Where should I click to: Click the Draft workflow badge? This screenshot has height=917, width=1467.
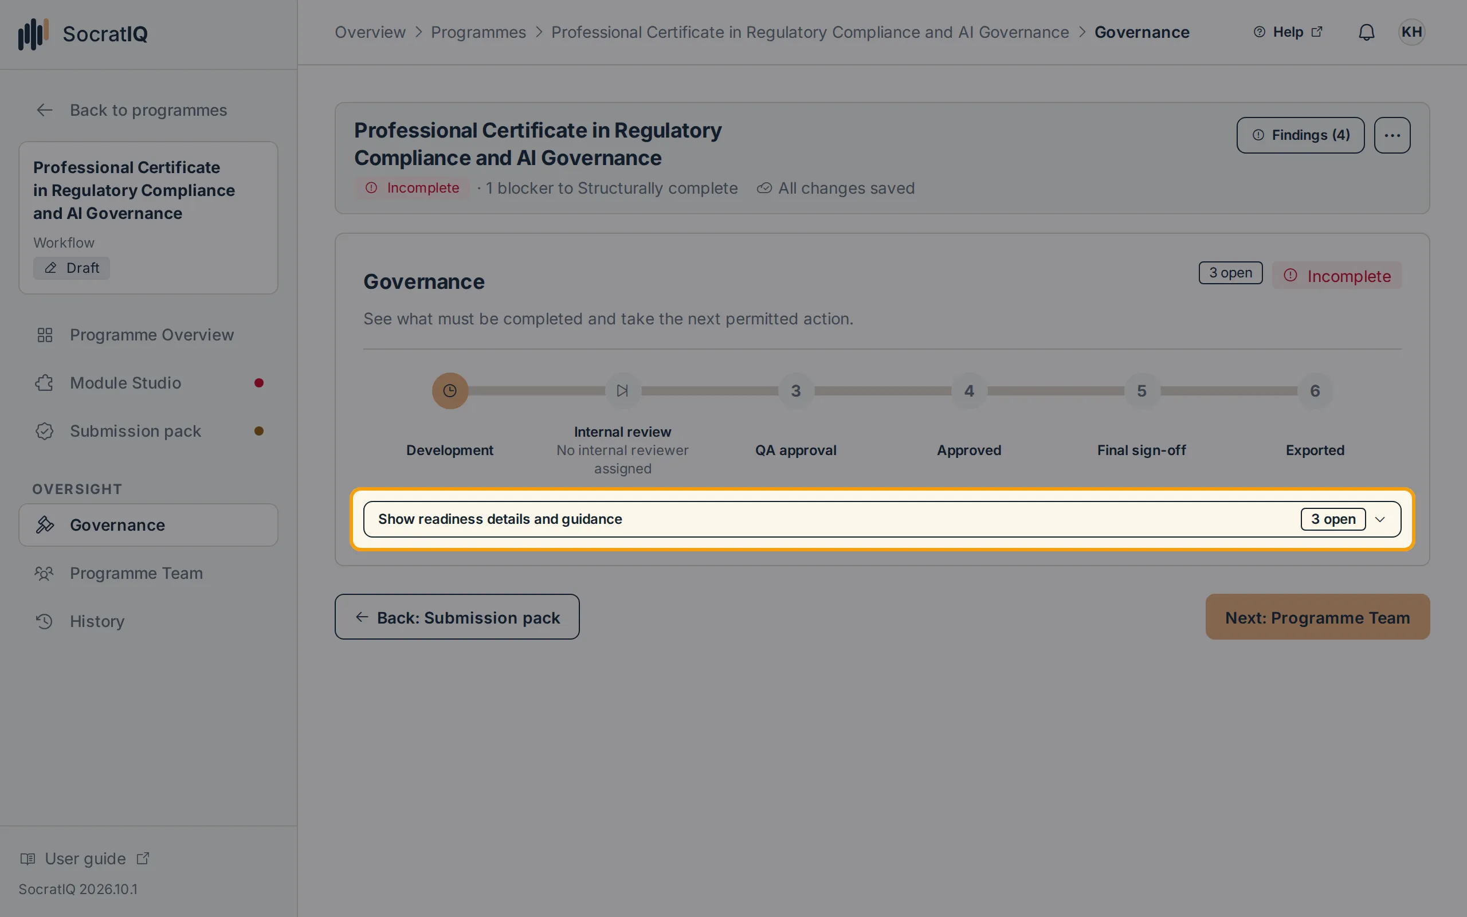72,268
